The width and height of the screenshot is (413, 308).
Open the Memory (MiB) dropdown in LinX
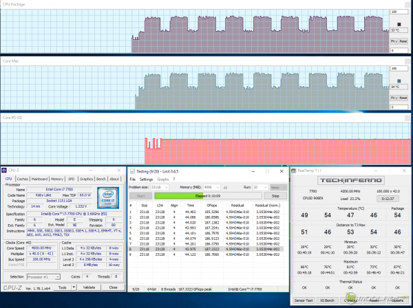tap(212, 187)
